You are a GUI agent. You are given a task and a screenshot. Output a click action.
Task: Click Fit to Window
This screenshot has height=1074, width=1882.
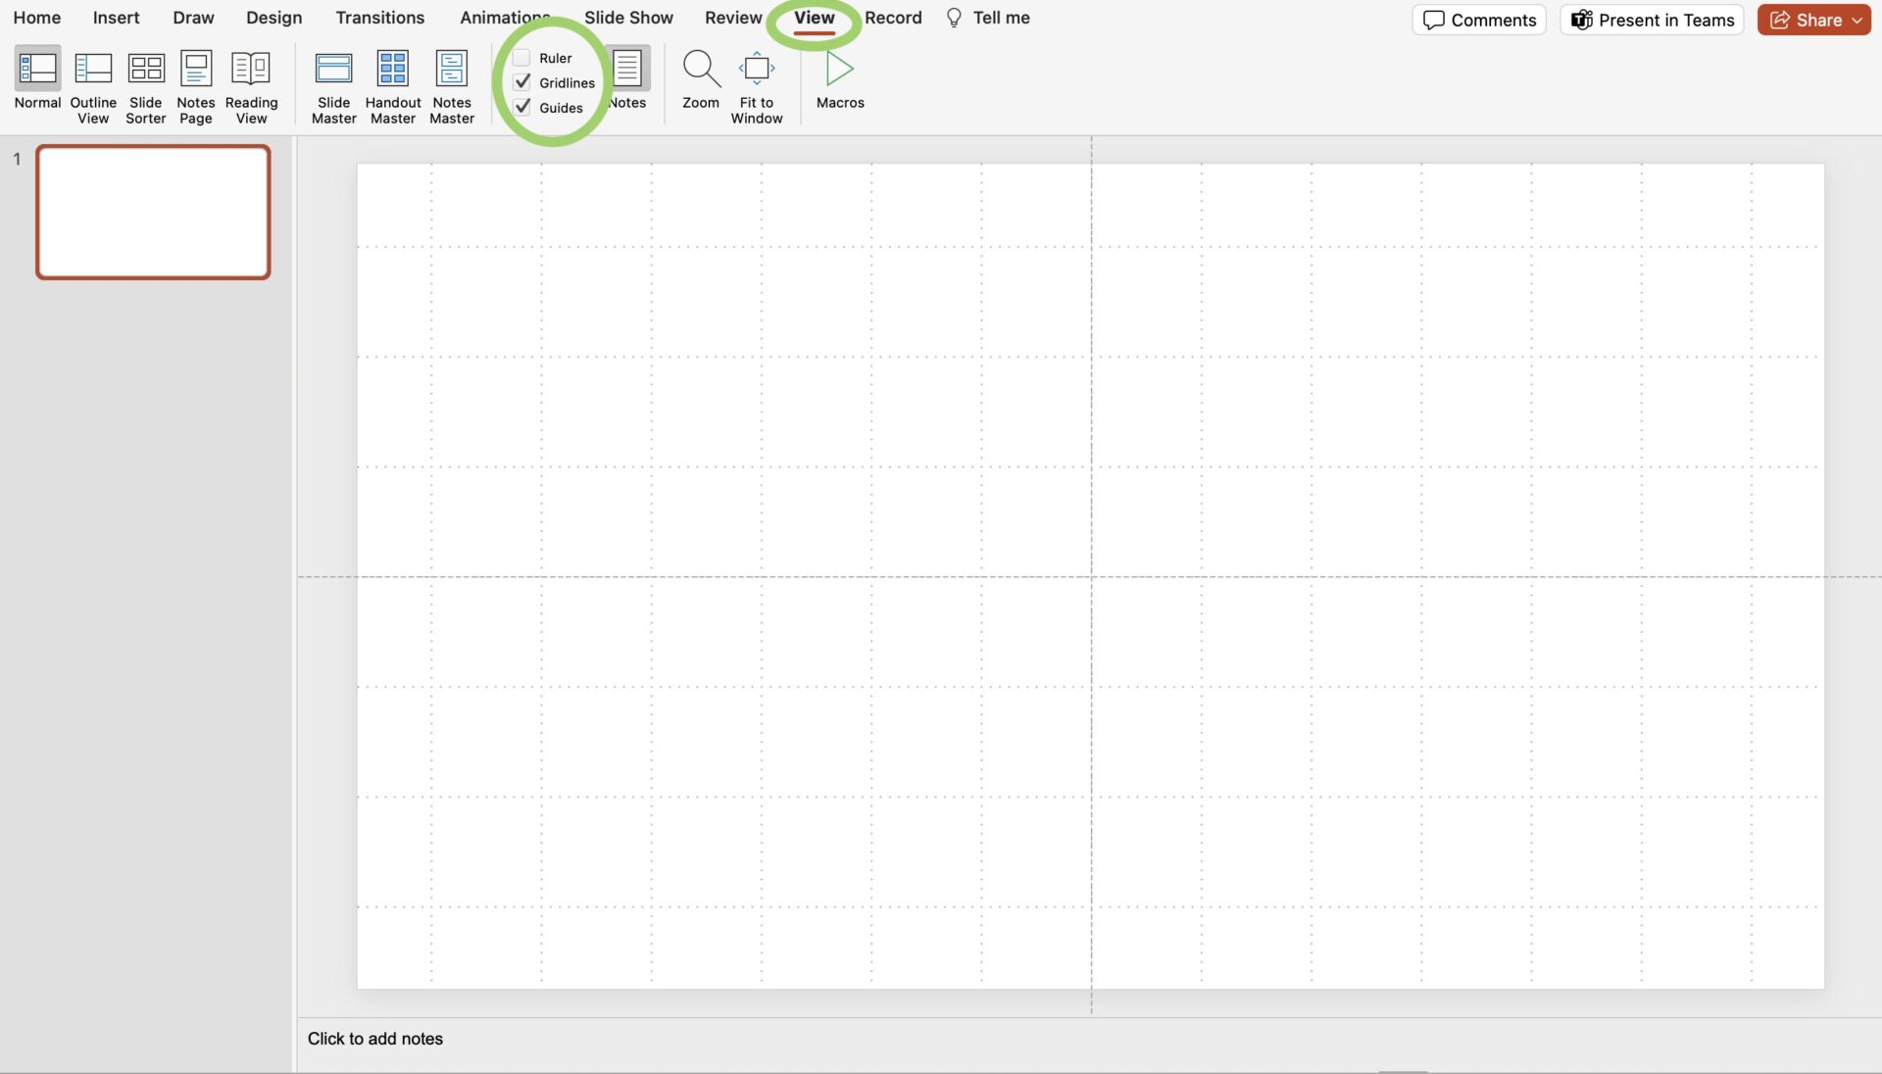(757, 87)
